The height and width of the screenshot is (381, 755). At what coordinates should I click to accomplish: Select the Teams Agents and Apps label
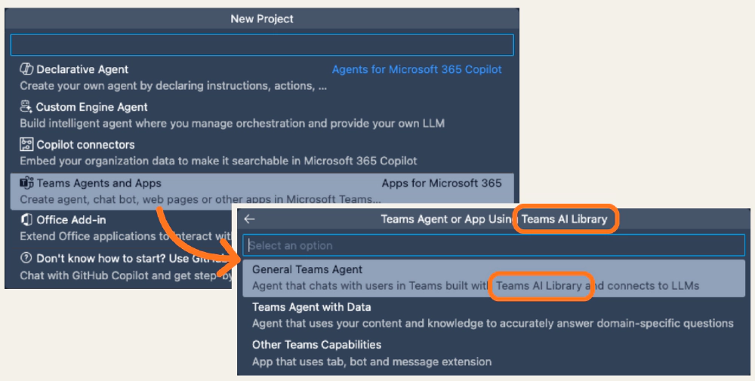pos(99,183)
